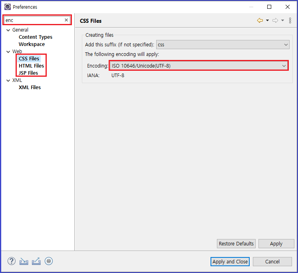
Task: Click the Preferences window app icon
Action: point(8,7)
